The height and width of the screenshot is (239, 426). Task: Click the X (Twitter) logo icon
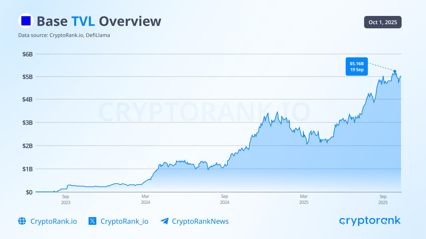pyautogui.click(x=93, y=221)
